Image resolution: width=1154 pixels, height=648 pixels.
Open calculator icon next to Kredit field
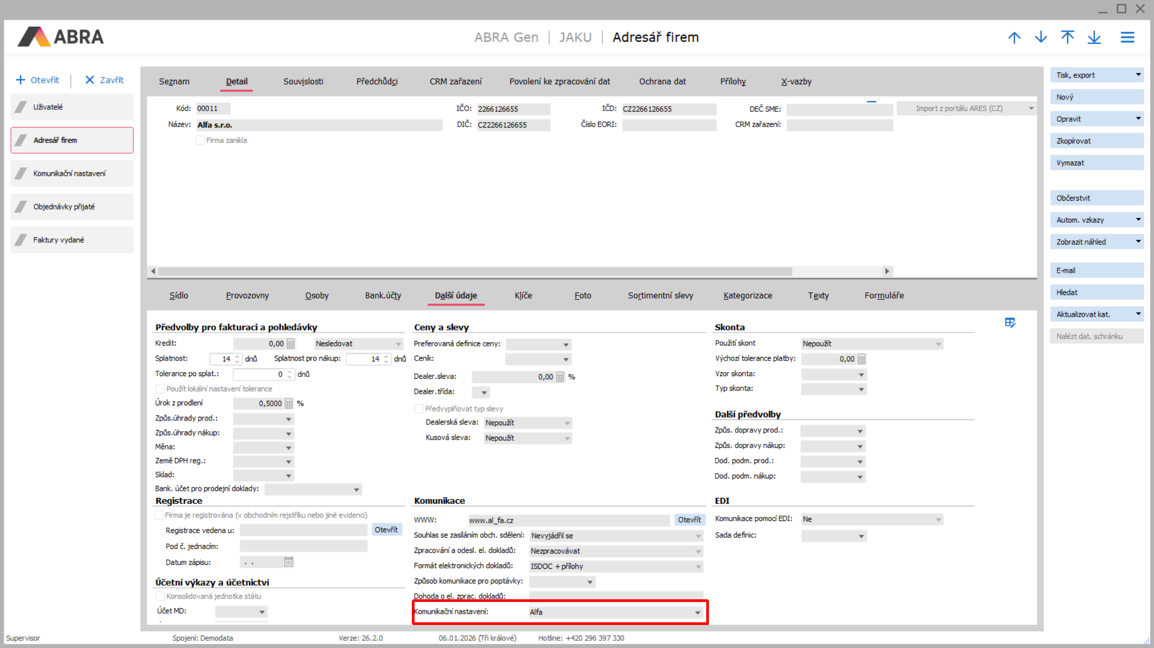tap(291, 344)
